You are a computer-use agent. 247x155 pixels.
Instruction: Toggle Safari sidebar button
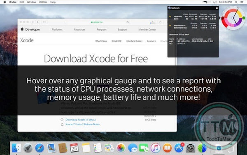[x=44, y=22]
